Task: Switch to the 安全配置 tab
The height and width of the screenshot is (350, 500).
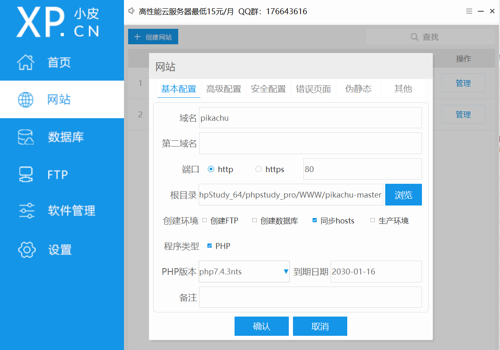Action: [x=268, y=89]
